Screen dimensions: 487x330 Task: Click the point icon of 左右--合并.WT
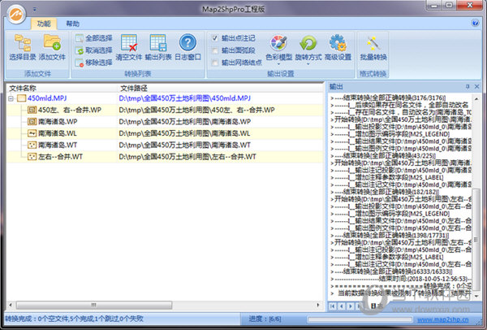(32, 157)
